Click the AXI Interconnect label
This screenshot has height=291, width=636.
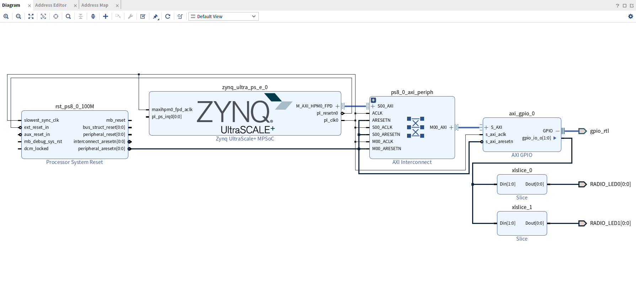click(412, 162)
